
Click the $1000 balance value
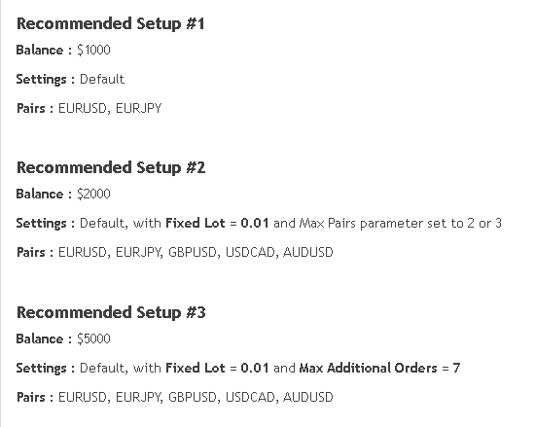(x=93, y=50)
